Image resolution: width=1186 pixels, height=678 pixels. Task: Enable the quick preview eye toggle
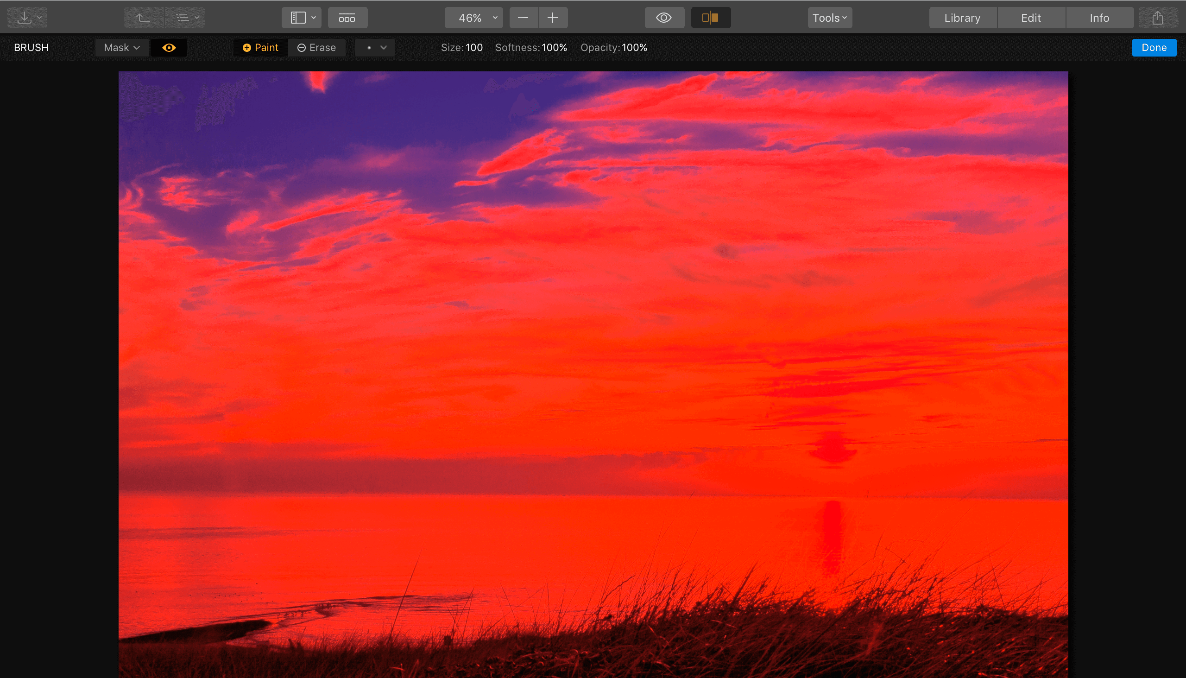click(664, 17)
